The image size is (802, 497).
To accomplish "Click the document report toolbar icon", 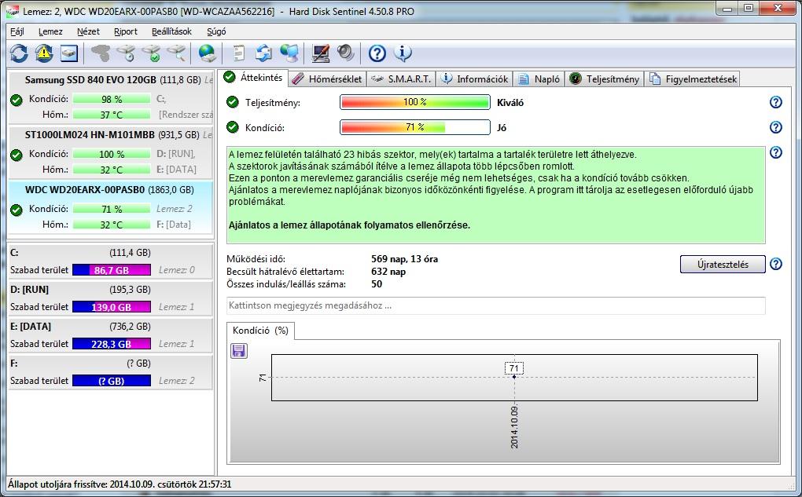I will 238,53.
